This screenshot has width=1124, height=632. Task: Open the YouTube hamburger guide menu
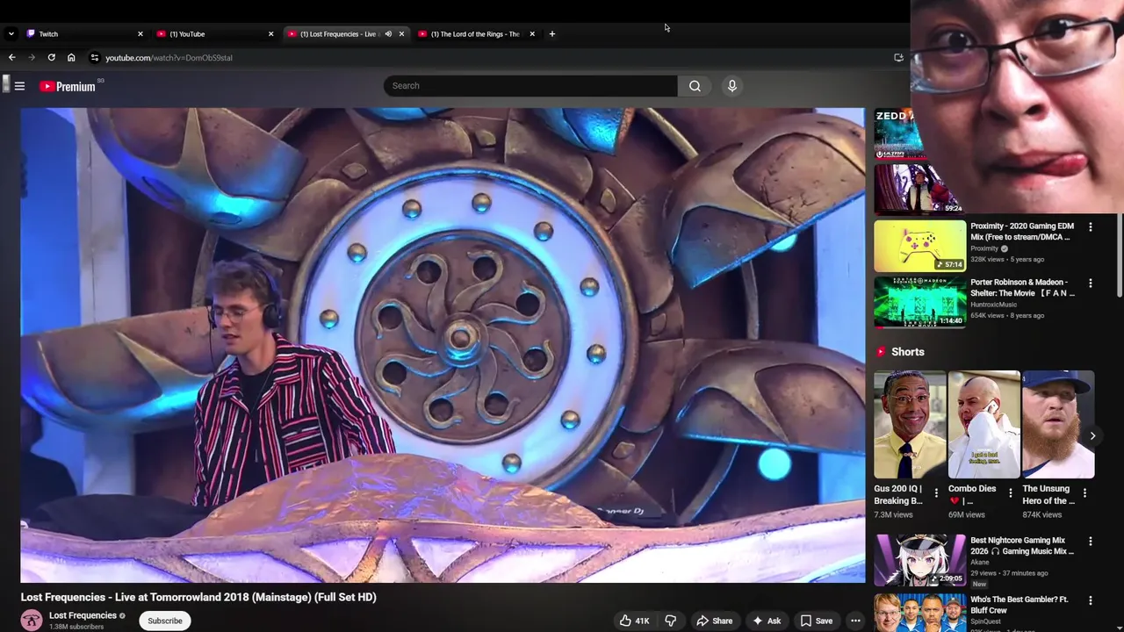point(19,86)
